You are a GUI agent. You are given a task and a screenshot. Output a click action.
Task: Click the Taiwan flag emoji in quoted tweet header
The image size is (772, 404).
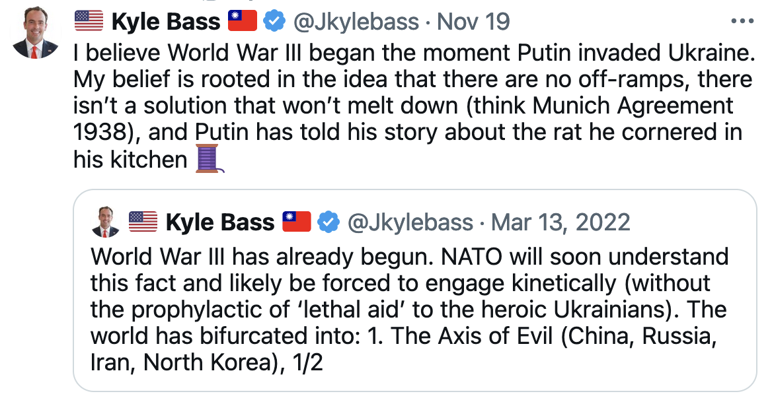296,222
